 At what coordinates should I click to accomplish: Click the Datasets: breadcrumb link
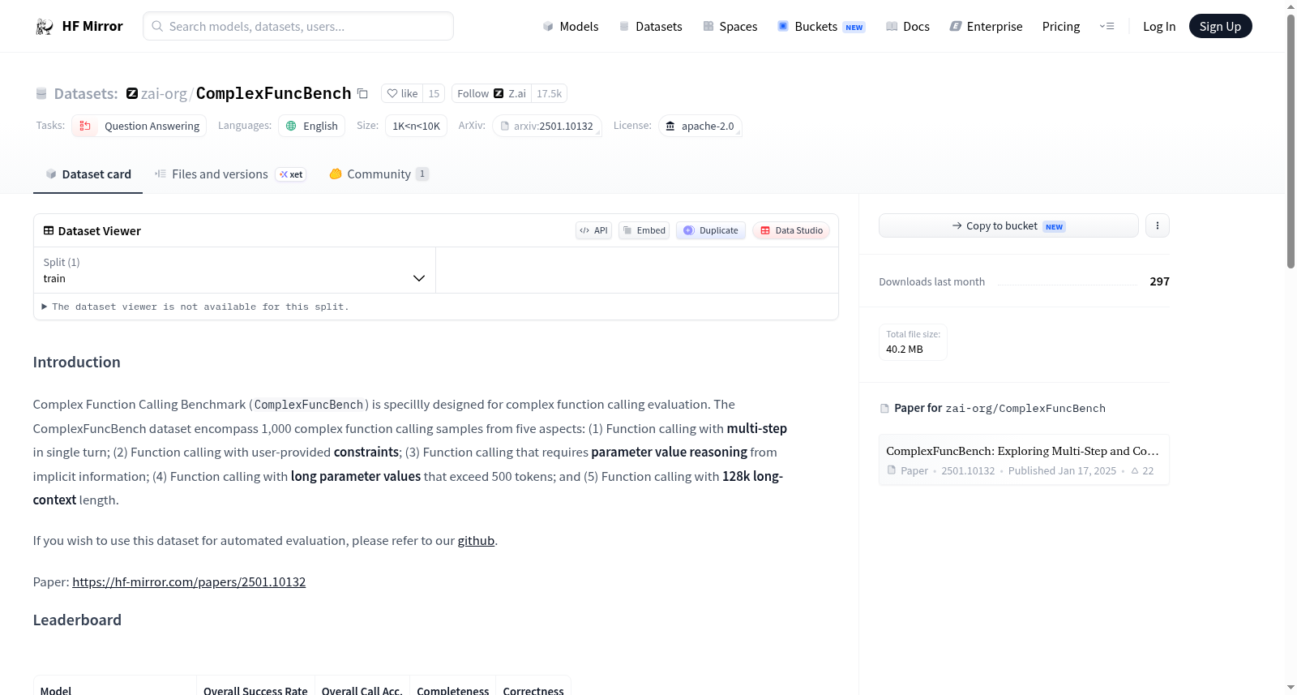[x=86, y=94]
